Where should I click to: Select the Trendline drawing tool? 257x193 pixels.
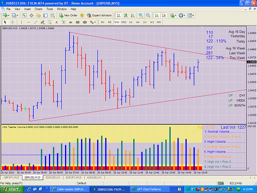click(x=35, y=22)
